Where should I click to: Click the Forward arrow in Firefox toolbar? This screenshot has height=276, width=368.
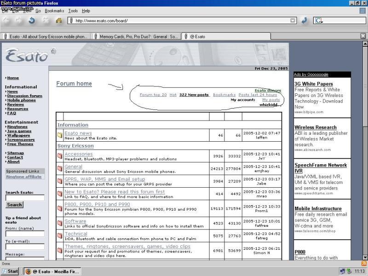coord(19,21)
